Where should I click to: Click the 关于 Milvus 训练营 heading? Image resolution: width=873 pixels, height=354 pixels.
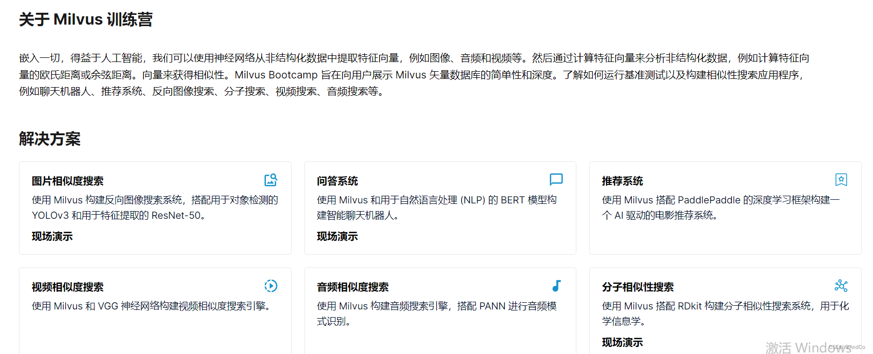click(86, 19)
